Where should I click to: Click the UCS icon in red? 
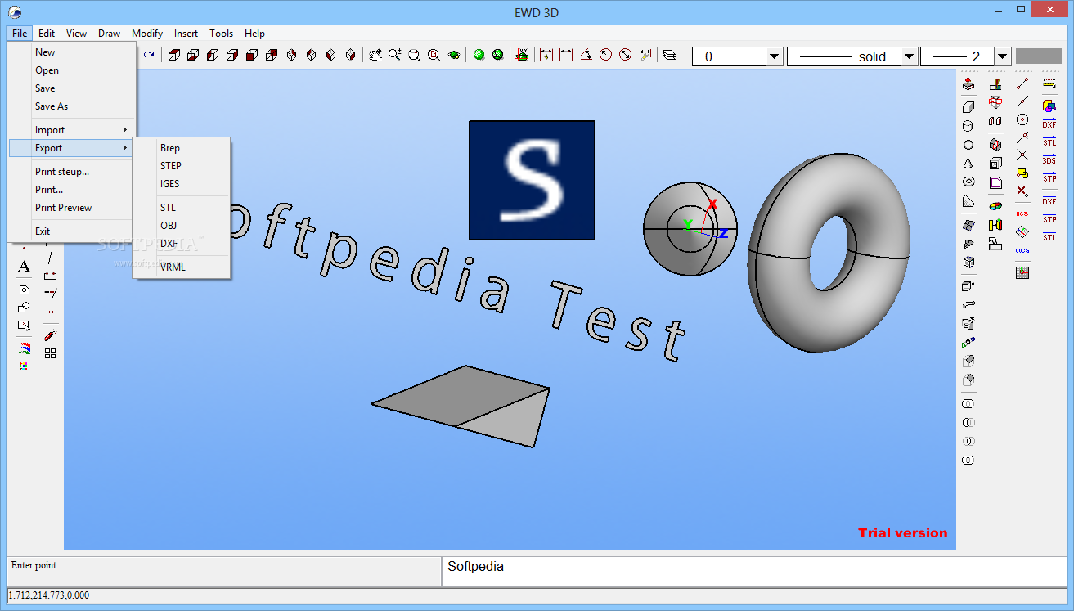(1022, 213)
